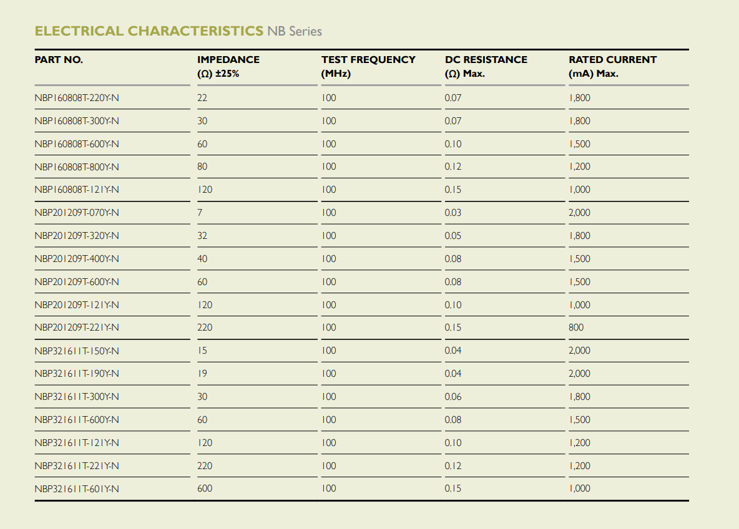Click the RATED CURRENT column header
739x529 pixels.
613,66
